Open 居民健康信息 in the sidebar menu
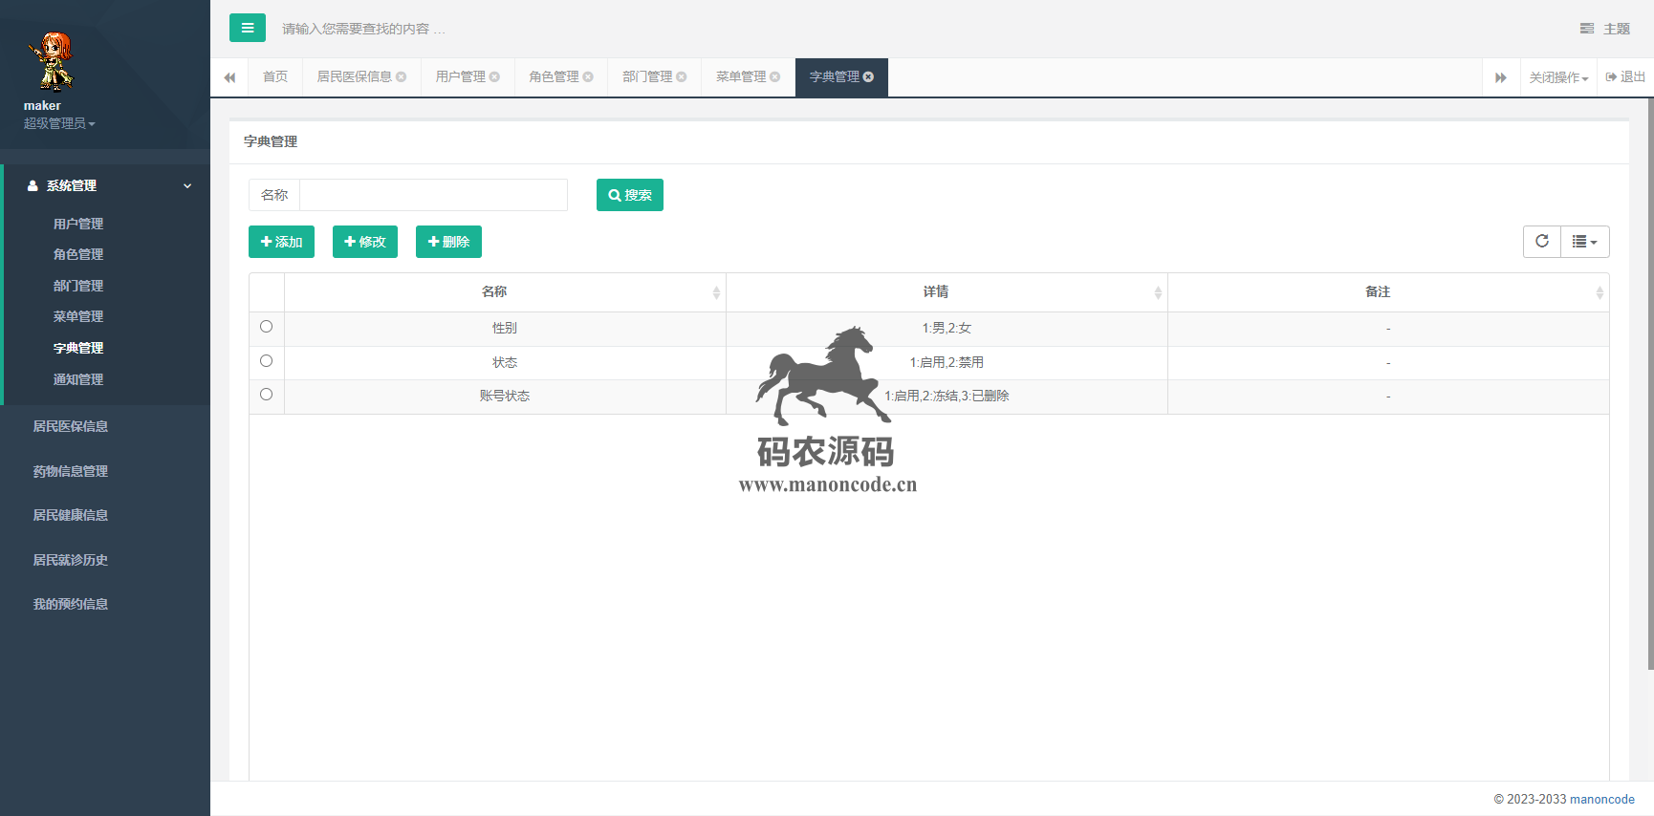The image size is (1654, 816). (x=71, y=515)
